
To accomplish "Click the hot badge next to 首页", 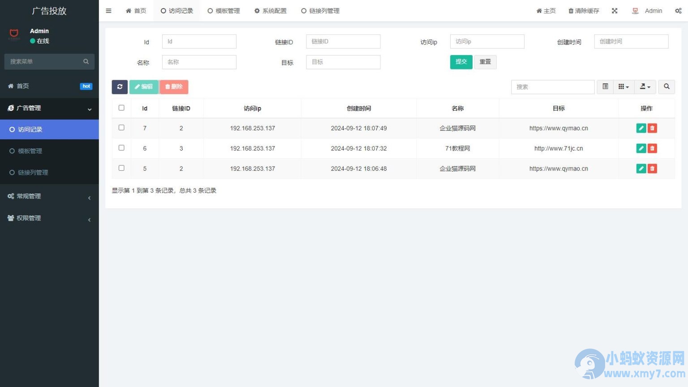I will tap(86, 86).
